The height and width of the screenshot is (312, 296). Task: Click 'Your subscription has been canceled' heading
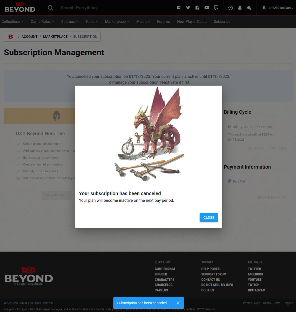pyautogui.click(x=120, y=193)
